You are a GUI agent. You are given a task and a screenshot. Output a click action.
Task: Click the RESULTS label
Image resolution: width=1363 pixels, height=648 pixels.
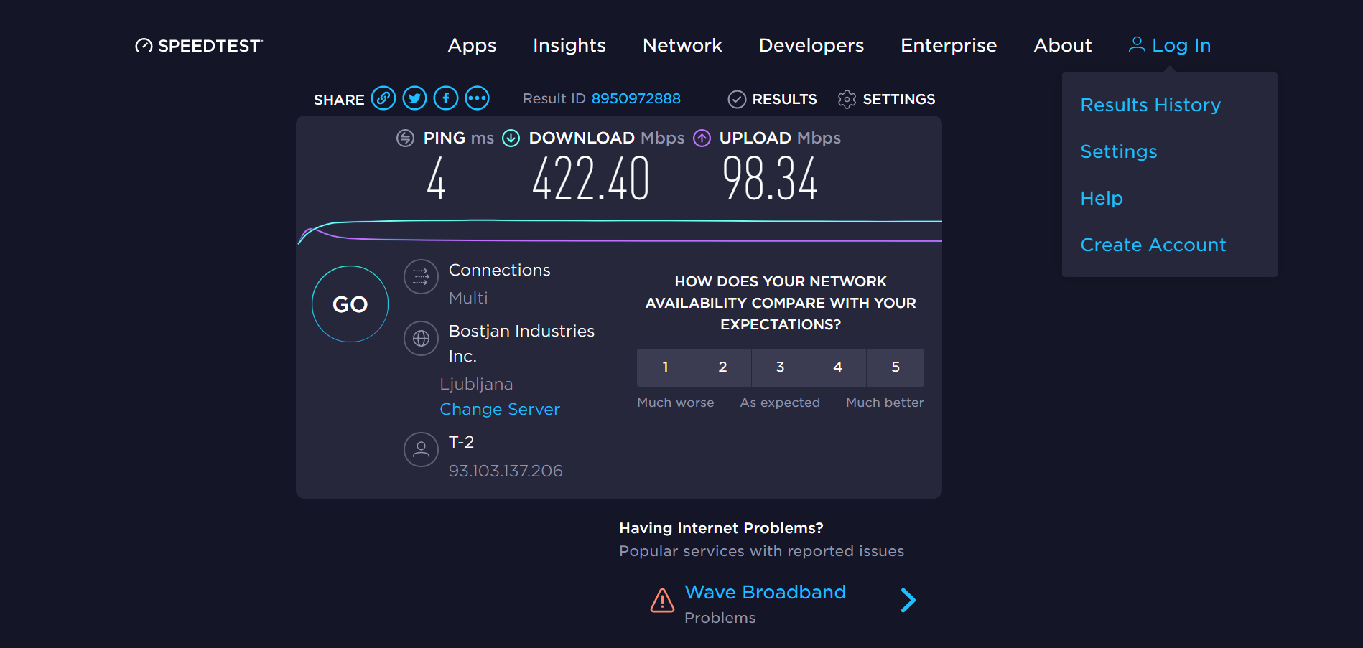coord(784,99)
